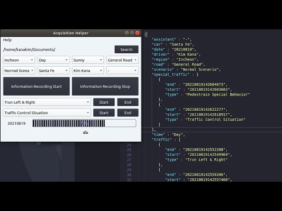Click the "time" : "Day" line in the editor

[x=168, y=135]
